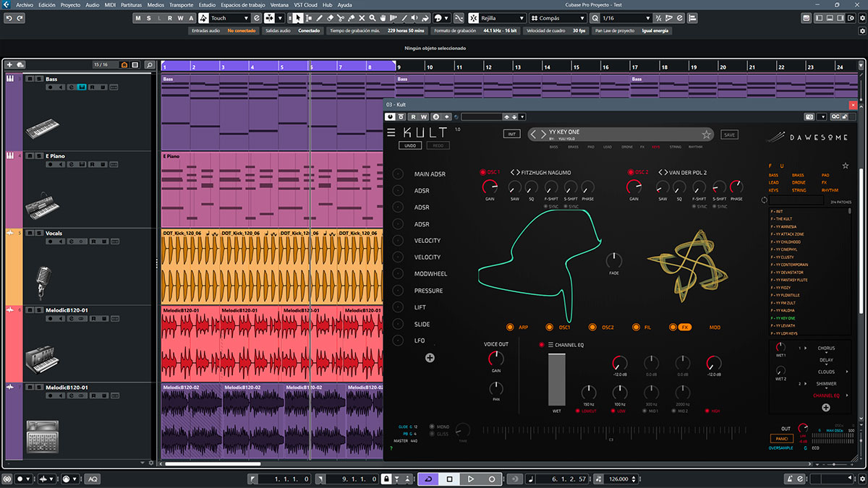Toggle the FIL section enable

pos(636,328)
